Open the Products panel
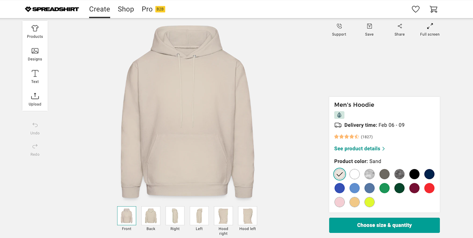The image size is (473, 238). point(35,31)
